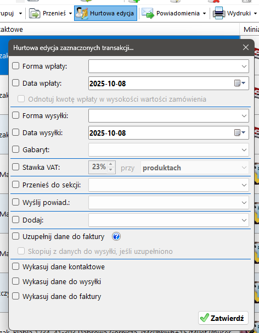
Task: Tick the Stawka VAT checkbox
Action: click(16, 167)
